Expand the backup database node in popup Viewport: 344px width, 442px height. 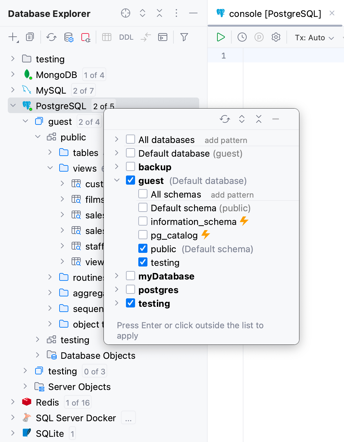[x=117, y=166]
